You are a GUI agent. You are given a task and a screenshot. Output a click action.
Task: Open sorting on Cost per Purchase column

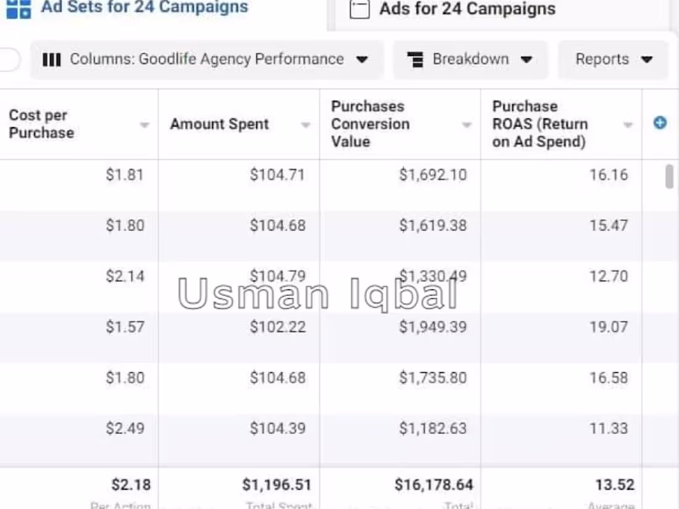point(144,125)
